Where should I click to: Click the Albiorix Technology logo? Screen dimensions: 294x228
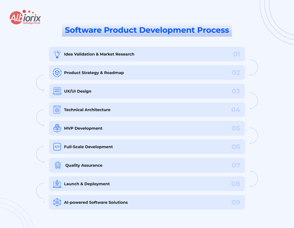(25, 17)
